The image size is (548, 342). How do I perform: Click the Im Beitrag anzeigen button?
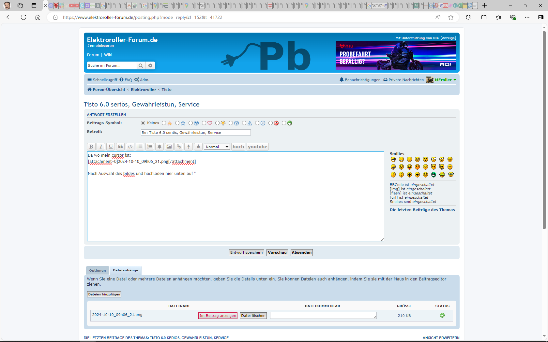coord(218,316)
